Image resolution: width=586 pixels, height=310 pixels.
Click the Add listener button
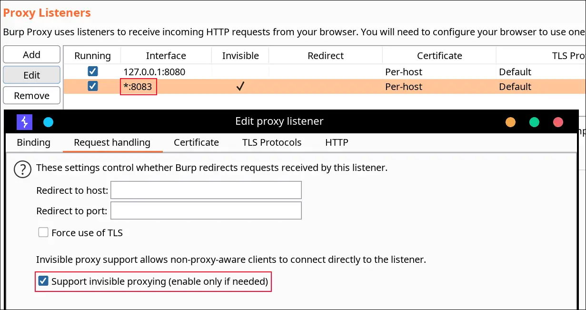32,55
